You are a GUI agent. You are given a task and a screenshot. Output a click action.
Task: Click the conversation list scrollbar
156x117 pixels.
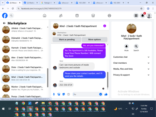click(48, 78)
